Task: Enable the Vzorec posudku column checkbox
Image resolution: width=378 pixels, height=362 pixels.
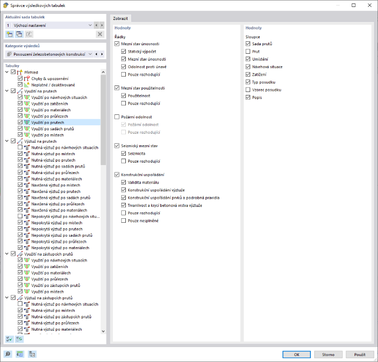Action: (248, 90)
